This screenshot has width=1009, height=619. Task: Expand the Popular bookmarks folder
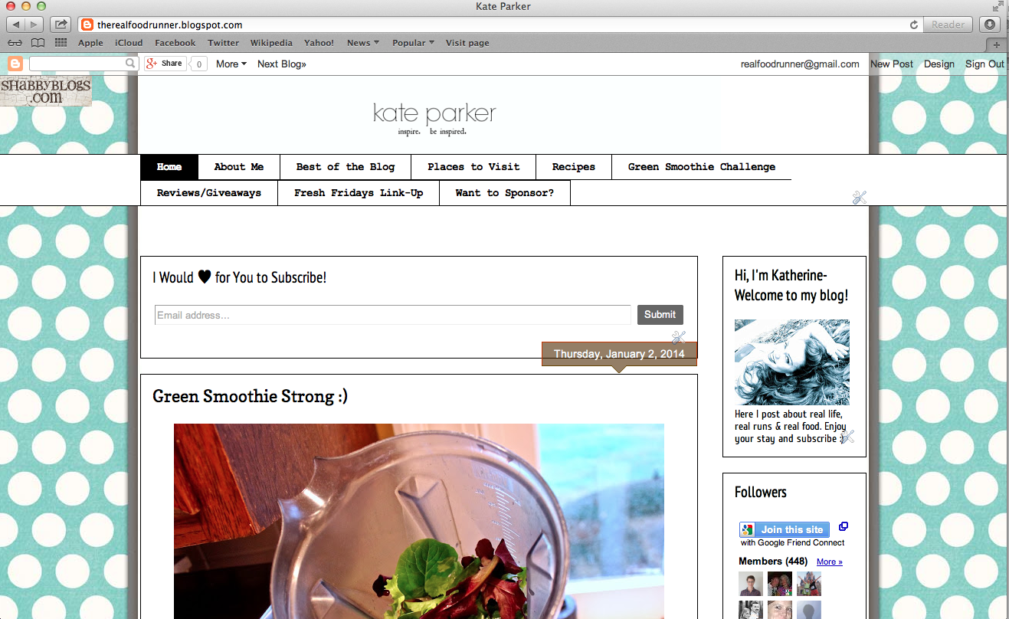click(x=413, y=43)
